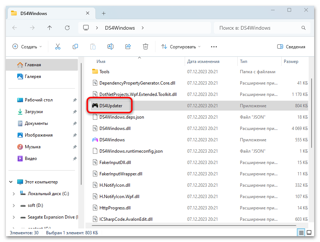Click chevron after DS4Windows in address bar
The height and width of the screenshot is (242, 320).
(x=143, y=28)
